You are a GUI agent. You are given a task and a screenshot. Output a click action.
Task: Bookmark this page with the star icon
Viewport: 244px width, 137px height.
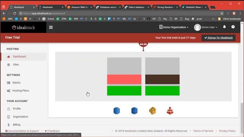(x=222, y=13)
